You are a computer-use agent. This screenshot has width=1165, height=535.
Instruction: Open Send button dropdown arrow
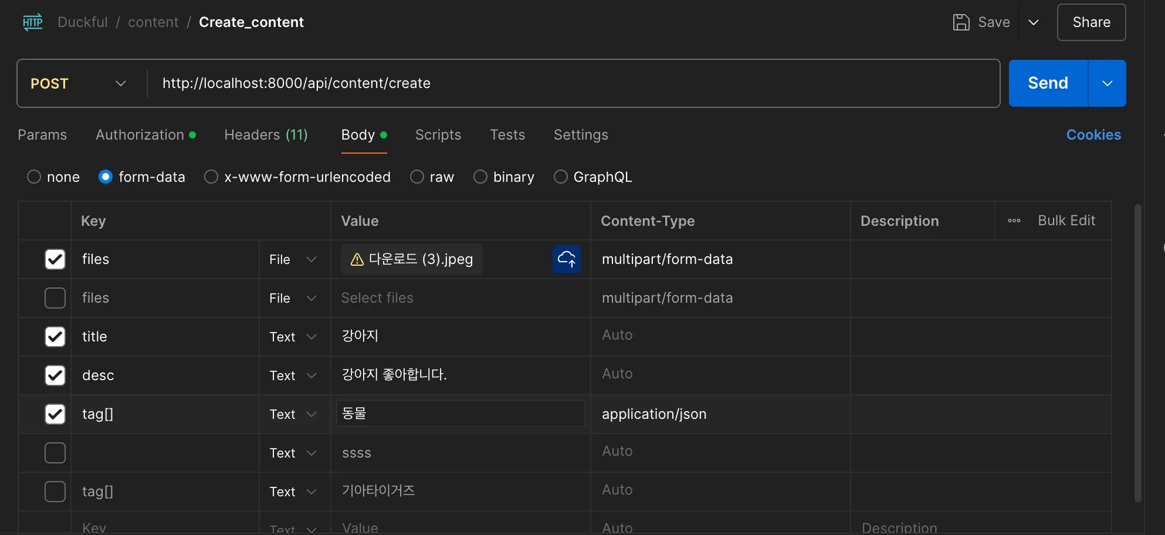pos(1108,83)
